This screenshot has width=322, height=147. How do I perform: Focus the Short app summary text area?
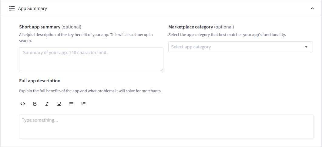coord(91,60)
